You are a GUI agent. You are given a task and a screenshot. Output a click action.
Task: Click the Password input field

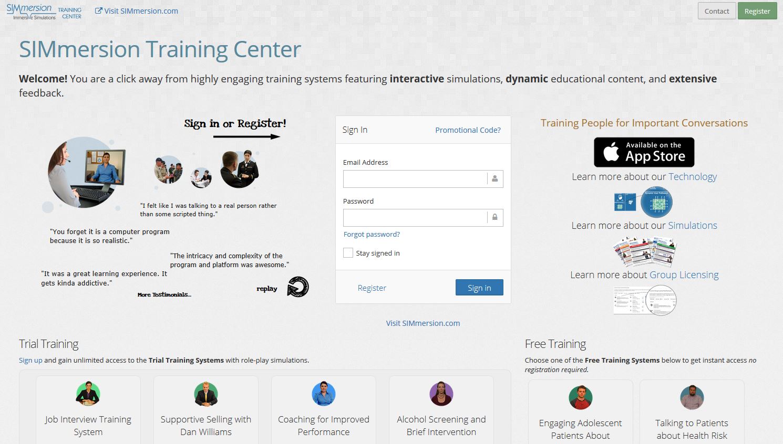coord(423,218)
